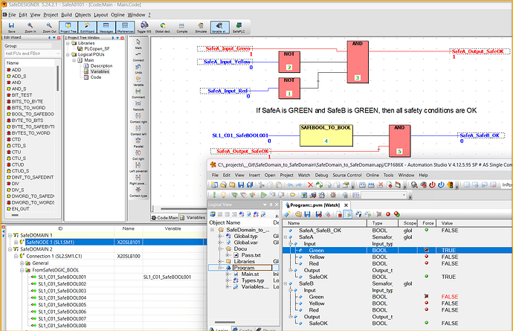513x331 pixels.
Task: Collapse the Logical POUs tree node
Action: [x=69, y=54]
